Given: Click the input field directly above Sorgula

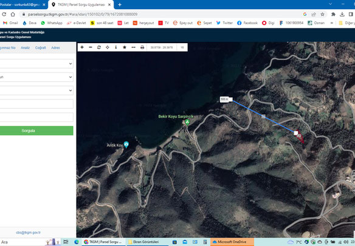Looking at the screenshot, I should pos(36,117).
